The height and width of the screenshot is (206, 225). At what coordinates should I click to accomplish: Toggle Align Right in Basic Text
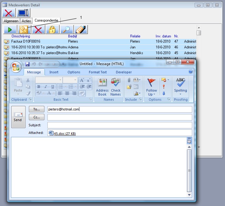point(74,93)
